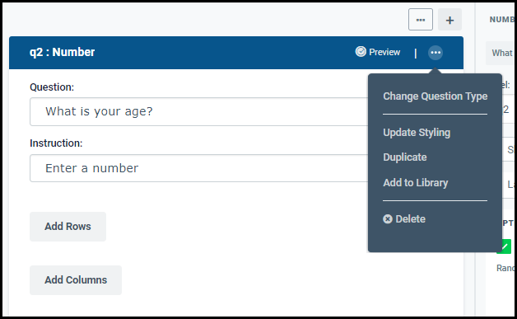Click the Add Columns button

coord(76,280)
